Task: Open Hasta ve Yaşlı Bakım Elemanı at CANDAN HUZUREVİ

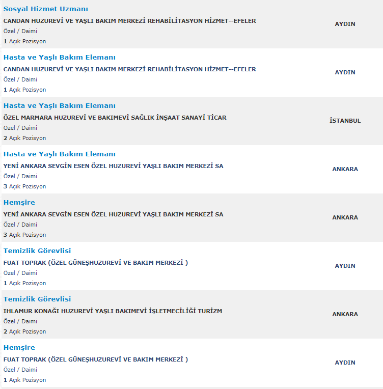Action: coord(59,58)
